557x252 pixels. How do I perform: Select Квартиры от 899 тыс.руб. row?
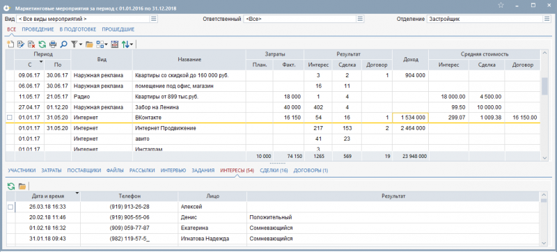point(273,97)
